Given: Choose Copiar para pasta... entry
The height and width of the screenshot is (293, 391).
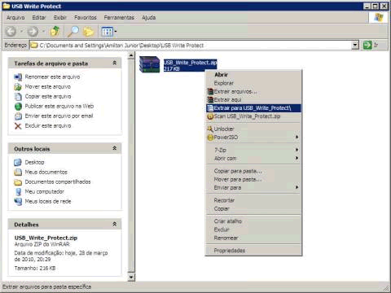Looking at the screenshot, I should tap(253, 171).
